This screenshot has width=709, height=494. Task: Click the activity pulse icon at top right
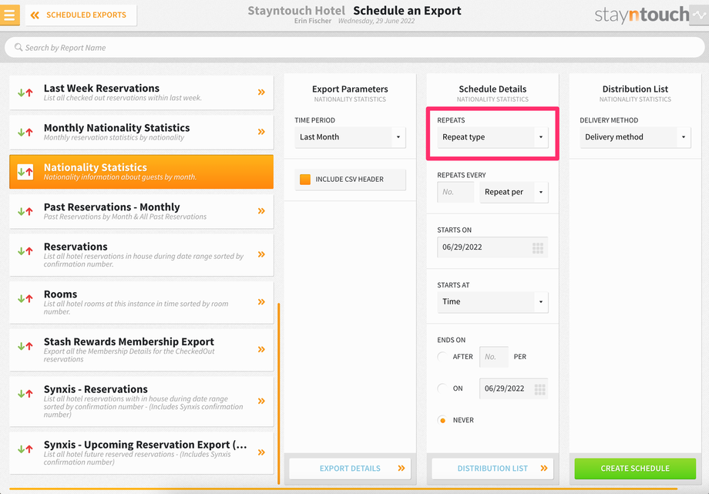[x=699, y=15]
